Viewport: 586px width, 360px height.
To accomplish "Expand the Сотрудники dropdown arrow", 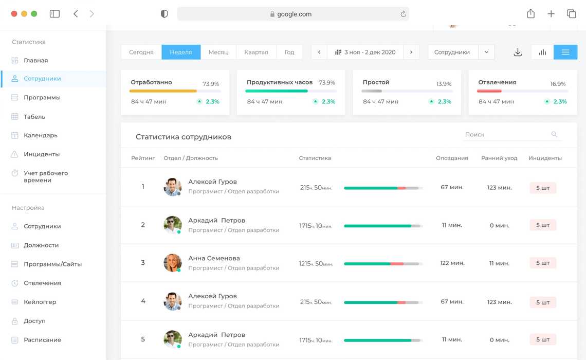I will pos(486,52).
